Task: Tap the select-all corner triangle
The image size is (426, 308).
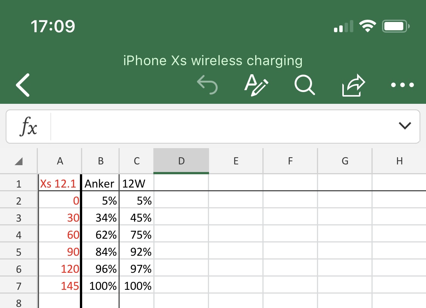Action: pyautogui.click(x=19, y=162)
